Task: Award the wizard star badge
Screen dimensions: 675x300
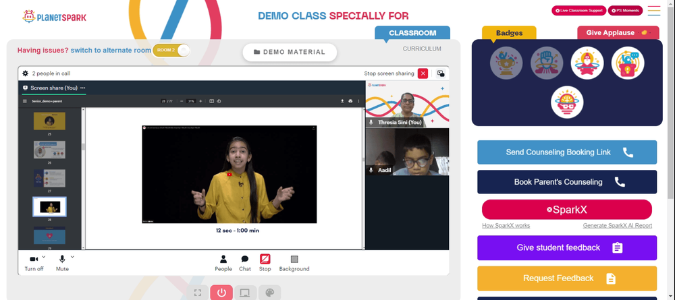Action: pos(587,63)
